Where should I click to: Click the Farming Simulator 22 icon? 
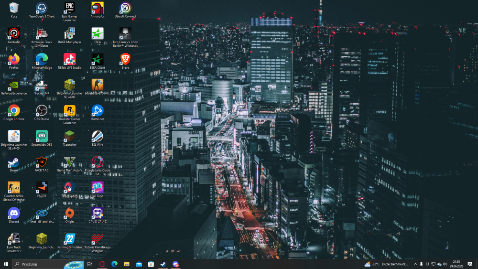coord(69,243)
